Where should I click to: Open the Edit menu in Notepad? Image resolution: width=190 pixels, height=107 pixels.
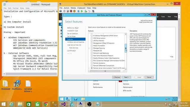[x=9, y=8]
